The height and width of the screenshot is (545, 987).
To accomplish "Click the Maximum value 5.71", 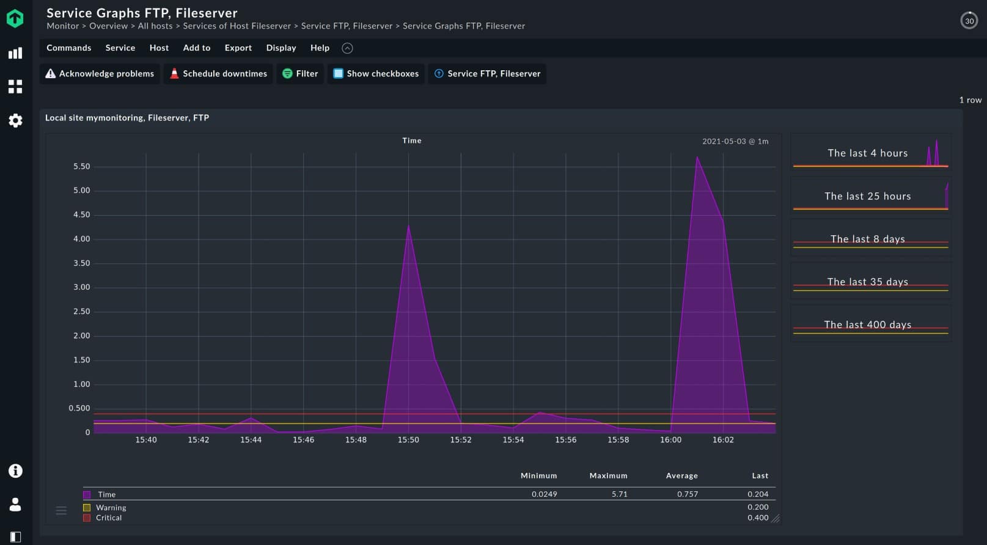I will [x=620, y=494].
